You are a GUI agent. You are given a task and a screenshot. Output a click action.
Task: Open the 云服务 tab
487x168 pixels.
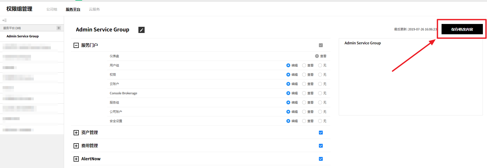click(94, 9)
